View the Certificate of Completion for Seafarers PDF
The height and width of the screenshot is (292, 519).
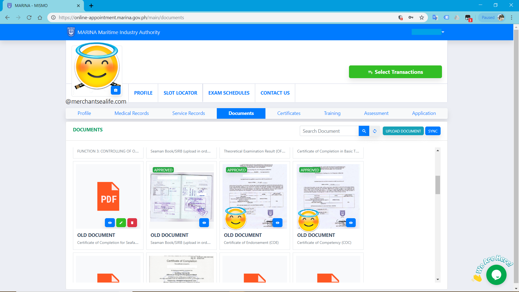[x=110, y=223]
